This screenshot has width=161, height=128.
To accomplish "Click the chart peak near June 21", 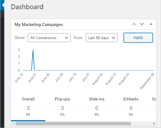I will [33, 50].
